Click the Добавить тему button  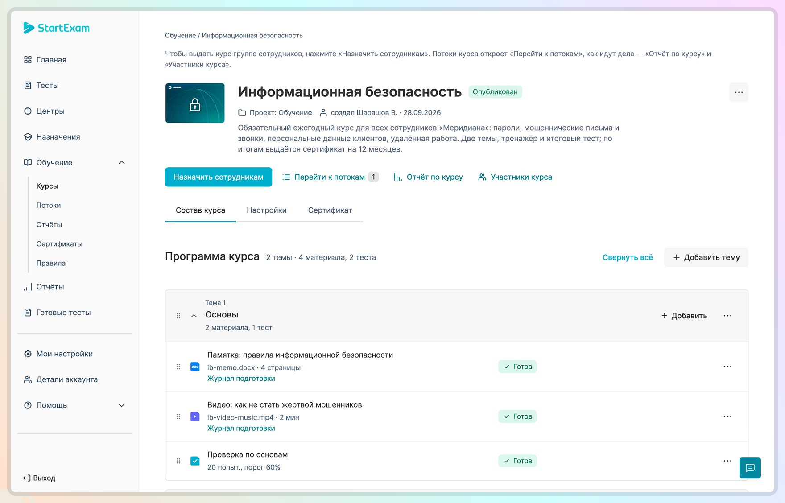706,257
